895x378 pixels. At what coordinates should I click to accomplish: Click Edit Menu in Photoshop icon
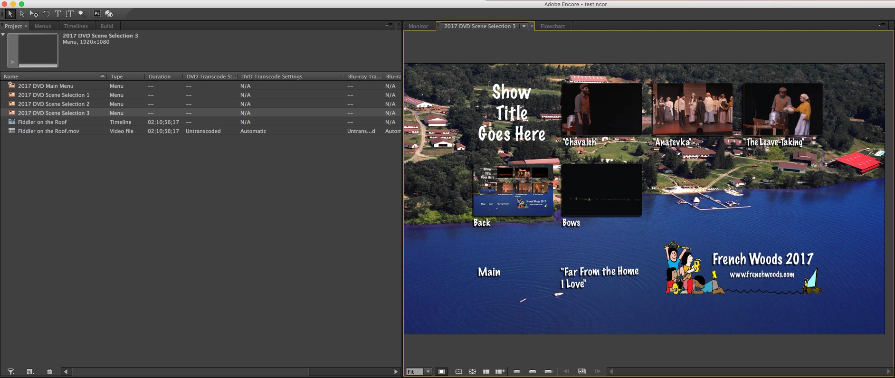click(97, 14)
